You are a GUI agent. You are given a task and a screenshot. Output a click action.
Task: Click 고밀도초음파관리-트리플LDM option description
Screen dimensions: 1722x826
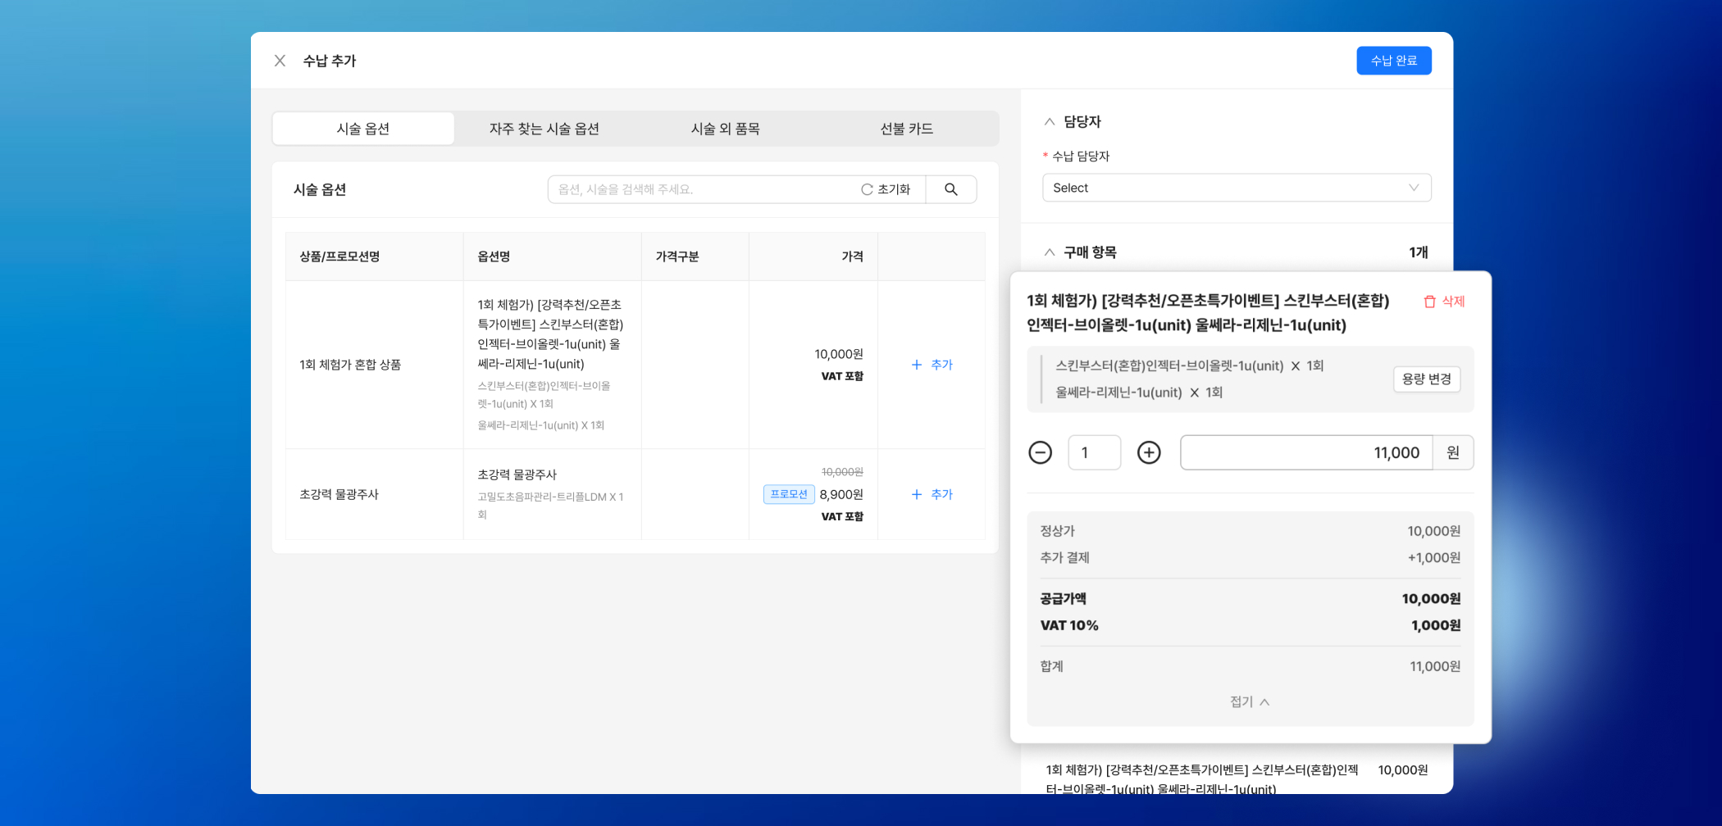click(550, 506)
